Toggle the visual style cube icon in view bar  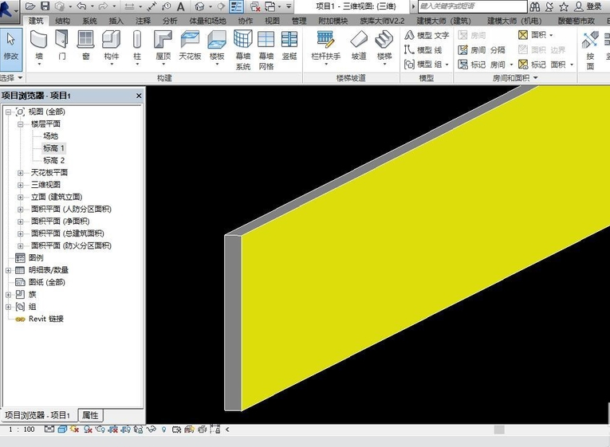[62, 429]
